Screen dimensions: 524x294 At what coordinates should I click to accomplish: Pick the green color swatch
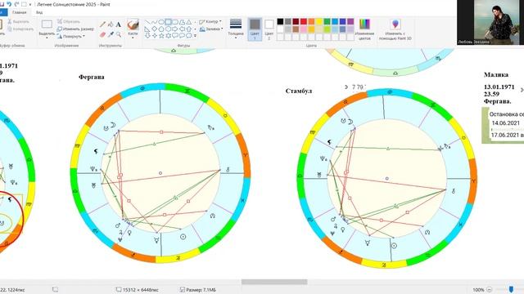(327, 22)
